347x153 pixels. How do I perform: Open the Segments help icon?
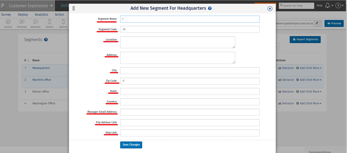click(46, 39)
